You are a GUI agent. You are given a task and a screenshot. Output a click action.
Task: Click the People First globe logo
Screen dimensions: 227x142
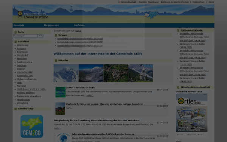[x=63, y=137]
